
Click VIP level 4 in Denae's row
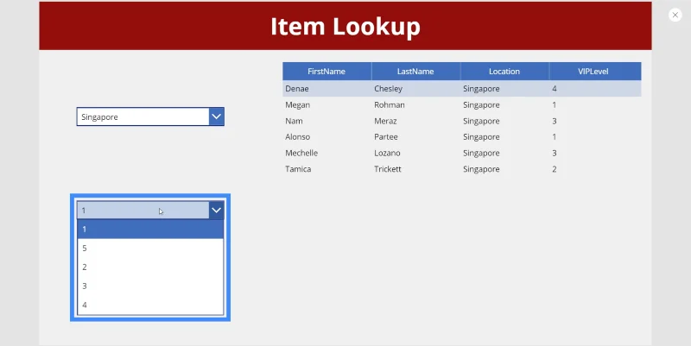tap(554, 89)
